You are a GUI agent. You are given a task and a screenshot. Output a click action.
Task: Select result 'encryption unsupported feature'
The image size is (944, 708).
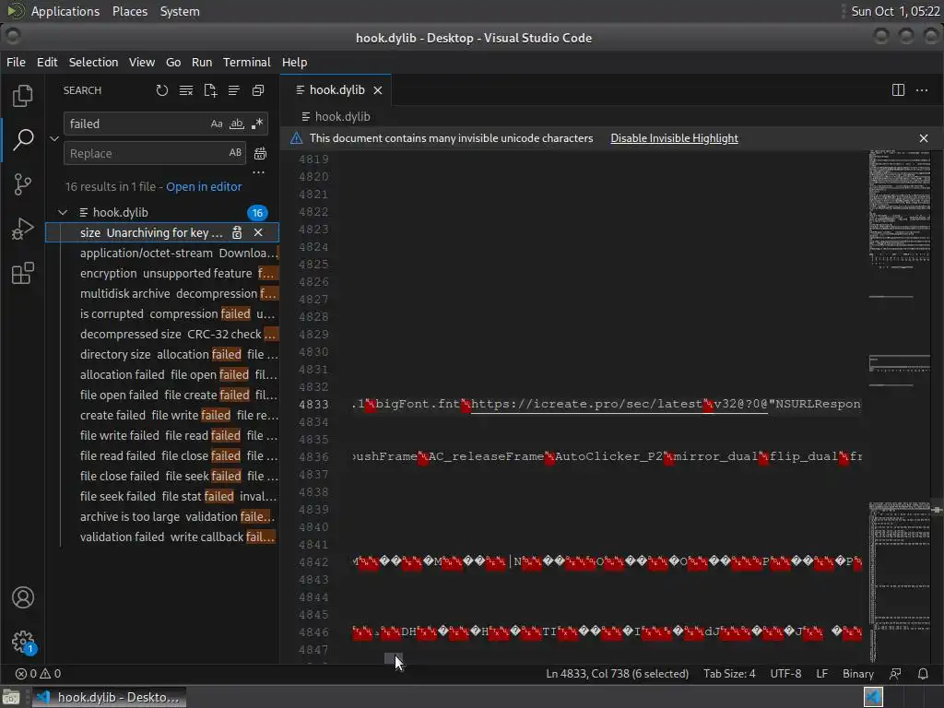tap(162, 273)
